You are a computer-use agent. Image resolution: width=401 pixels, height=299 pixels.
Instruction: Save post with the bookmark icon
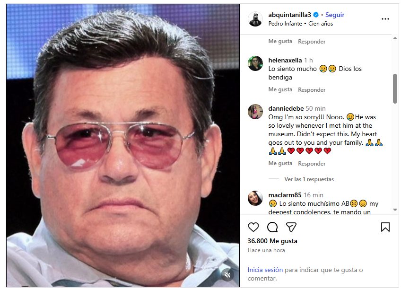click(385, 227)
